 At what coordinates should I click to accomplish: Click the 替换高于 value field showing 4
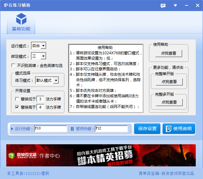point(40,107)
